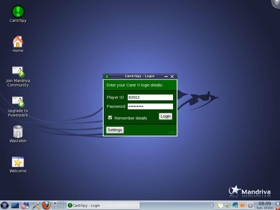Click the version number 2.8.2 text
This screenshot has height=210, width=280.
[x=172, y=132]
